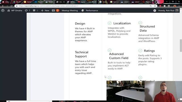The image size is (182, 102).
Task: Click "Built-in tools to help you" text
Action: (x=119, y=65)
